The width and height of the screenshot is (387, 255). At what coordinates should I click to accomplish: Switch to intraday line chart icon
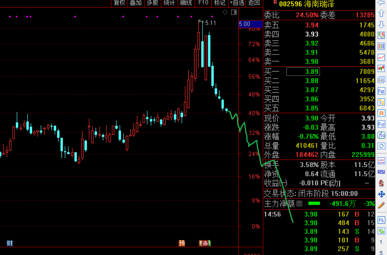[x=381, y=58]
